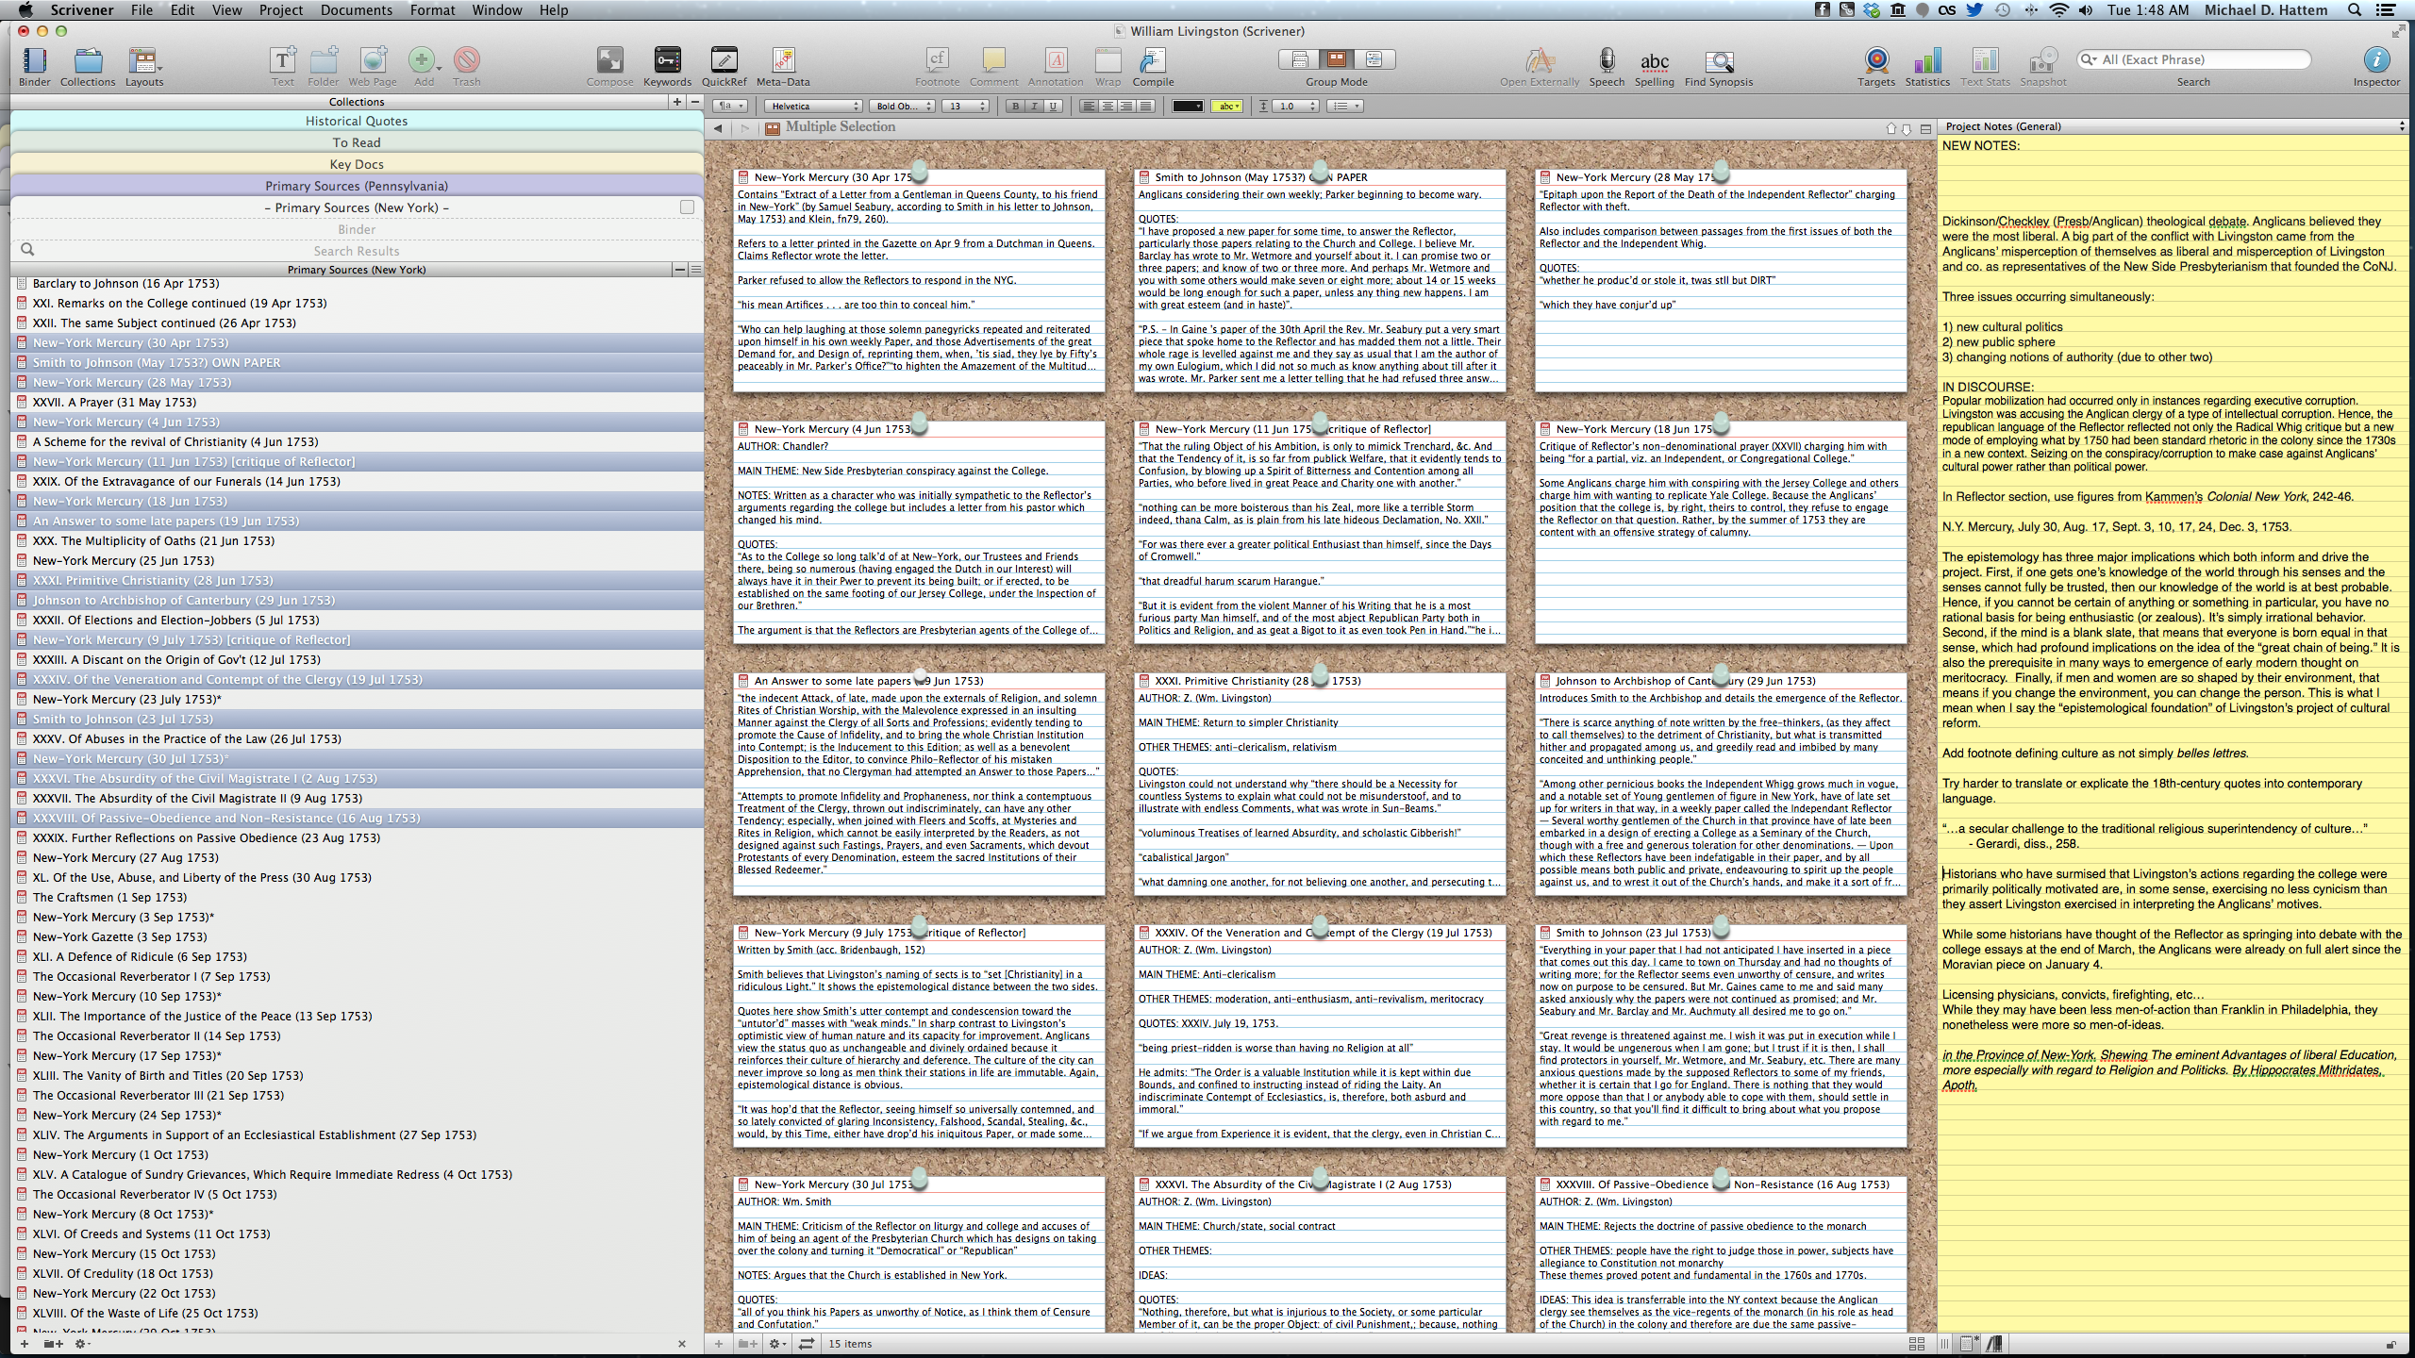Click the black text color swatch
The image size is (2415, 1358).
click(x=1187, y=107)
